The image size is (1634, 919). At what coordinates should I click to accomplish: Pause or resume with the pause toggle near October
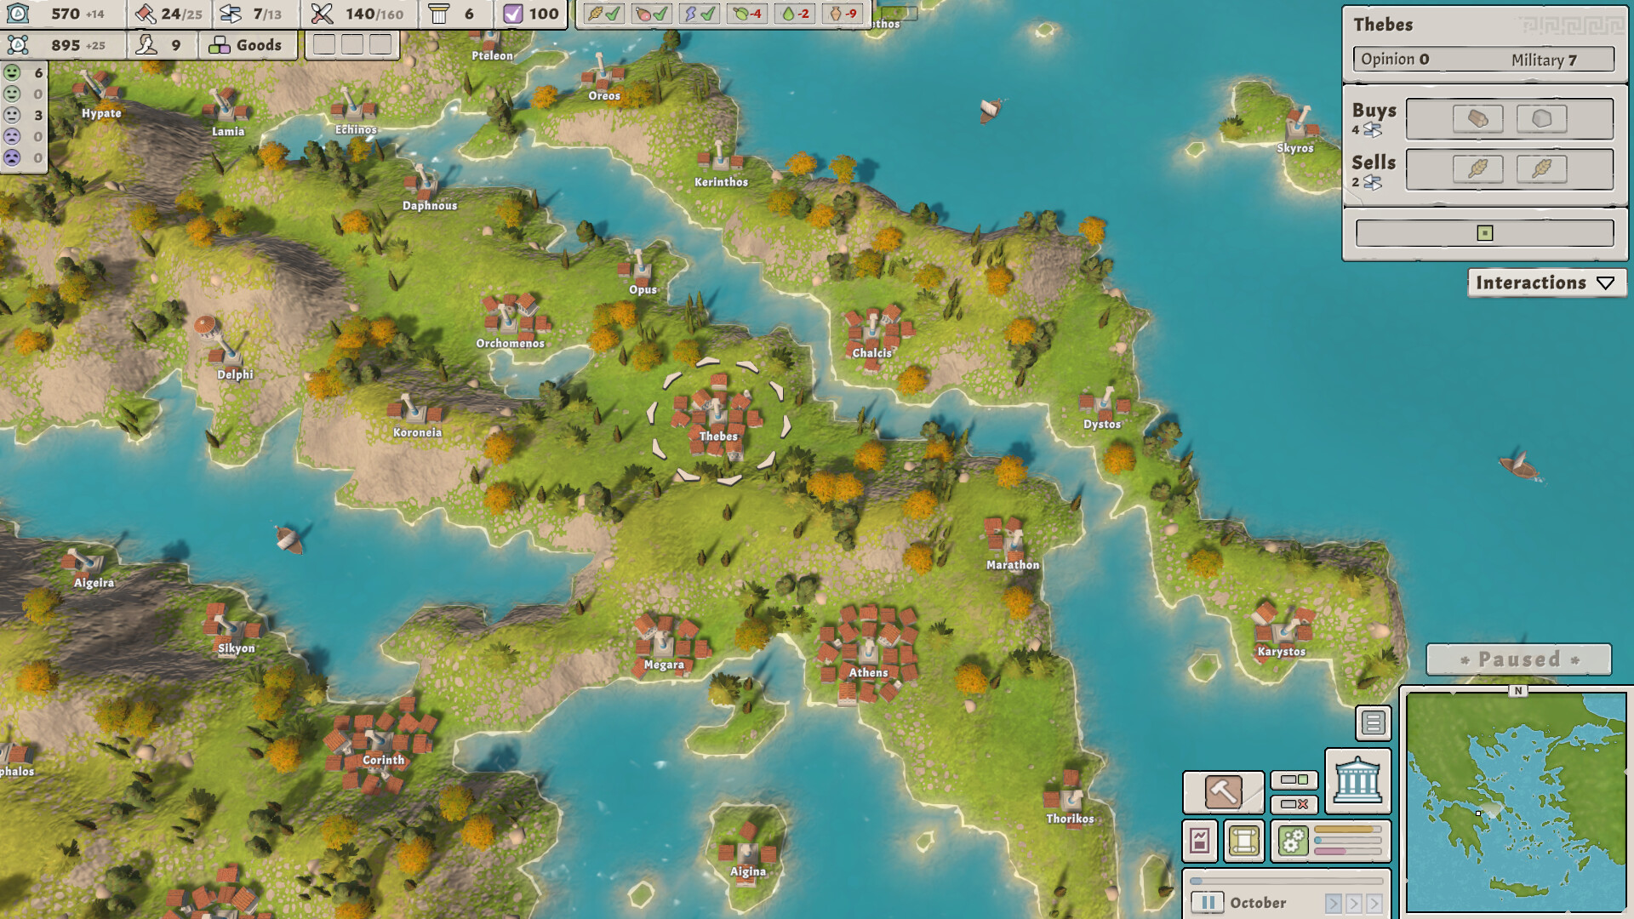tap(1208, 903)
